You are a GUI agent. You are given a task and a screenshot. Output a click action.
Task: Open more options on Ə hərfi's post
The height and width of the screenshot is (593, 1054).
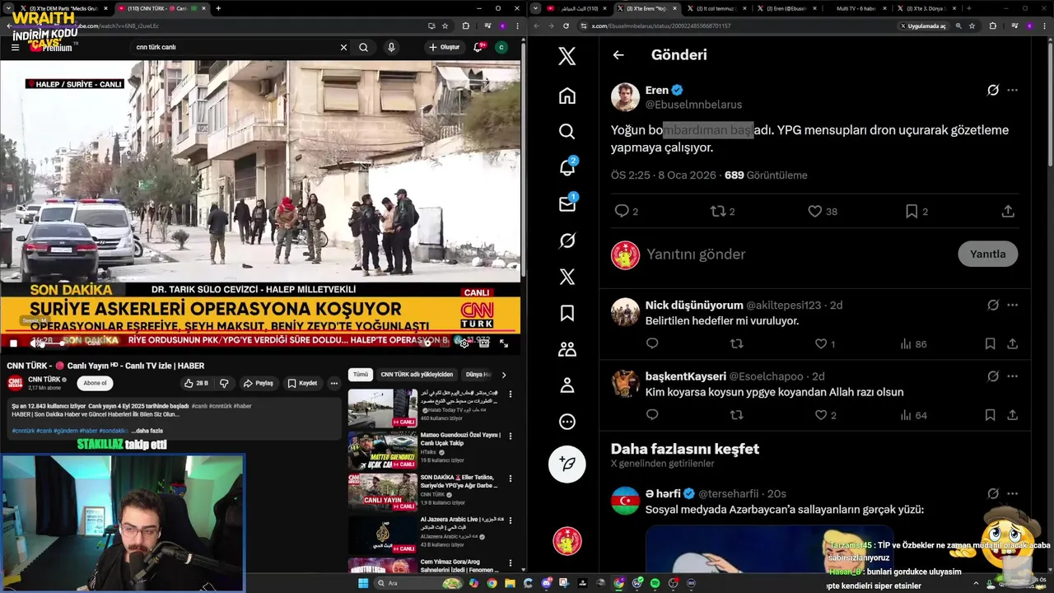click(x=1012, y=493)
